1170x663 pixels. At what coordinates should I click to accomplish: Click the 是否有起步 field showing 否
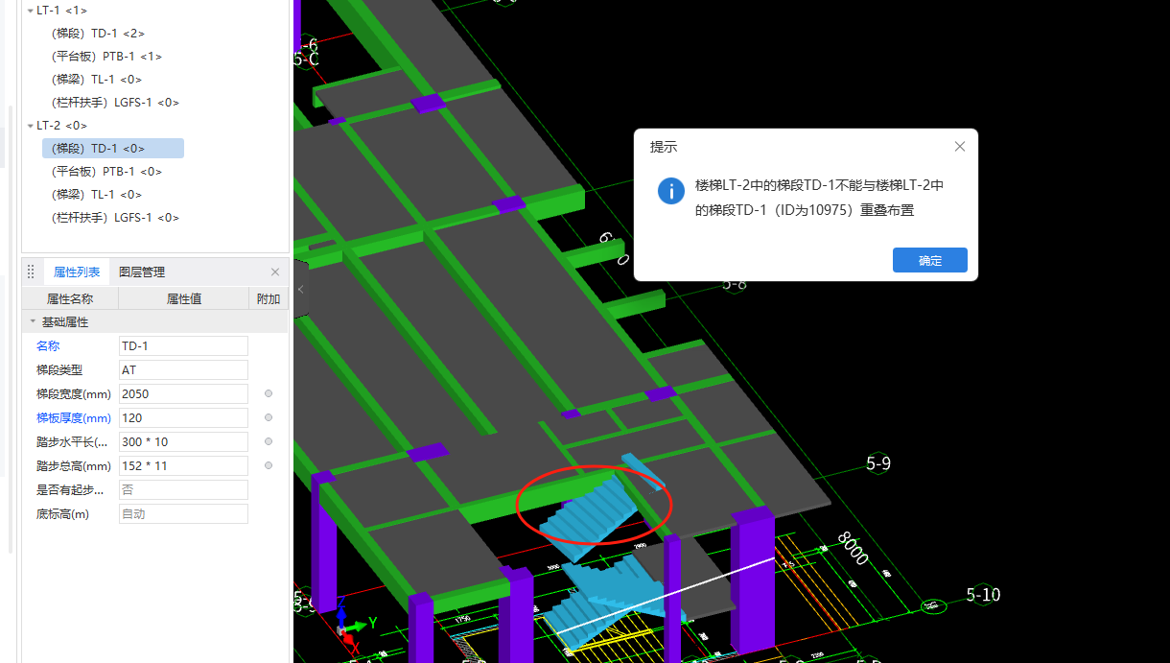pos(183,489)
